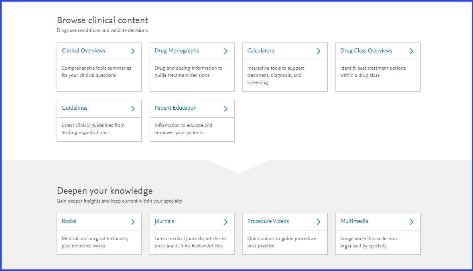Go to the Calculators section

pos(260,51)
